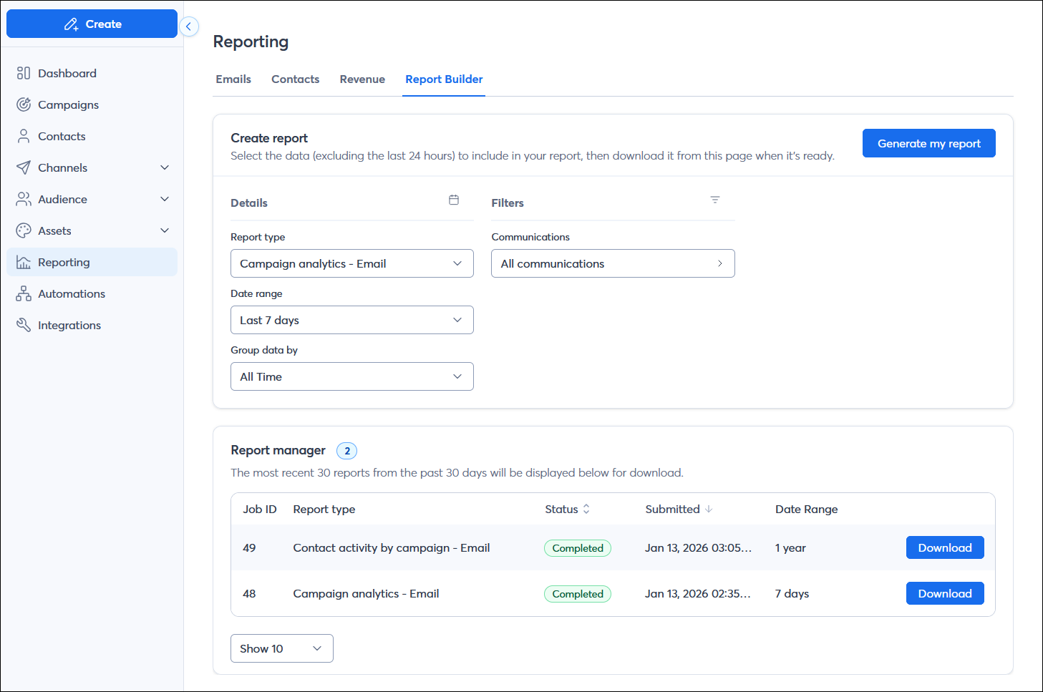1043x692 pixels.
Task: Download report with Job ID 49
Action: coord(944,547)
